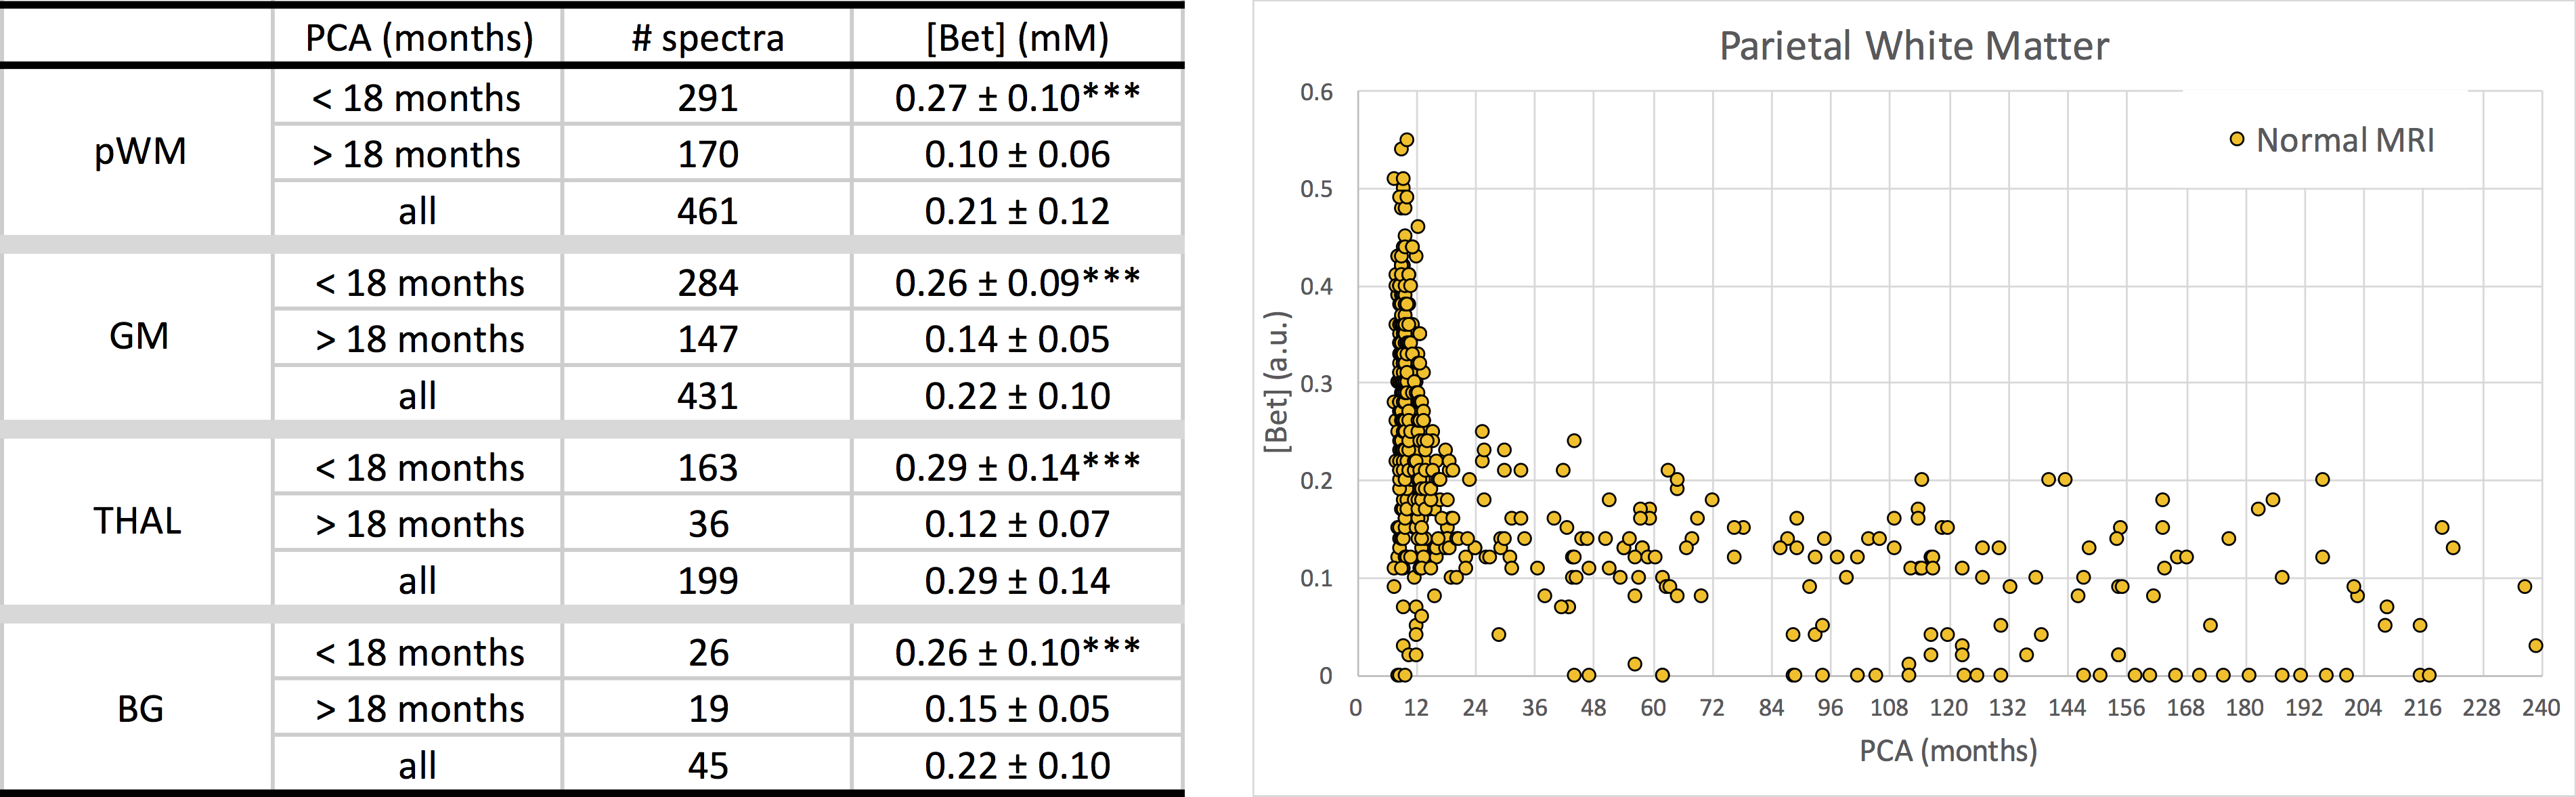Select the '0.27 ± 0.10***' value cell
The image size is (2576, 797).
1017,97
